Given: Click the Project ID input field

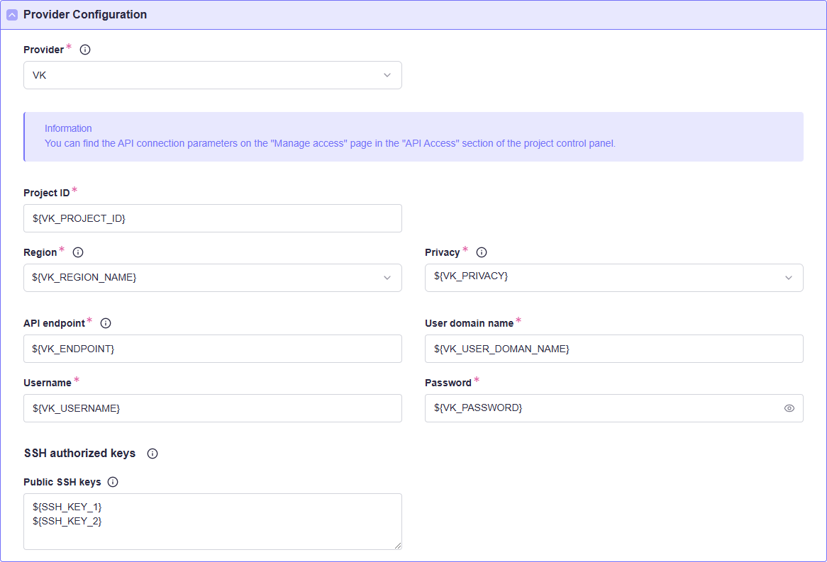Looking at the screenshot, I should pyautogui.click(x=212, y=218).
